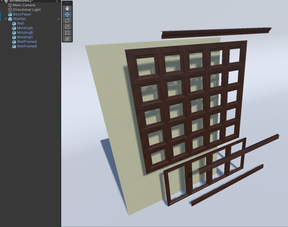
Task: Click the WallFrameB prefab cube icon
Action: point(14,46)
